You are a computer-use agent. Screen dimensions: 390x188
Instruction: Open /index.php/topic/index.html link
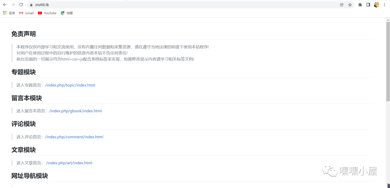point(70,85)
